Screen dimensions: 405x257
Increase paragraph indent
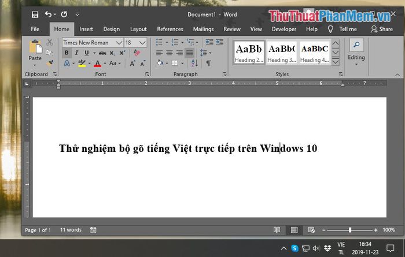pyautogui.click(x=219, y=42)
